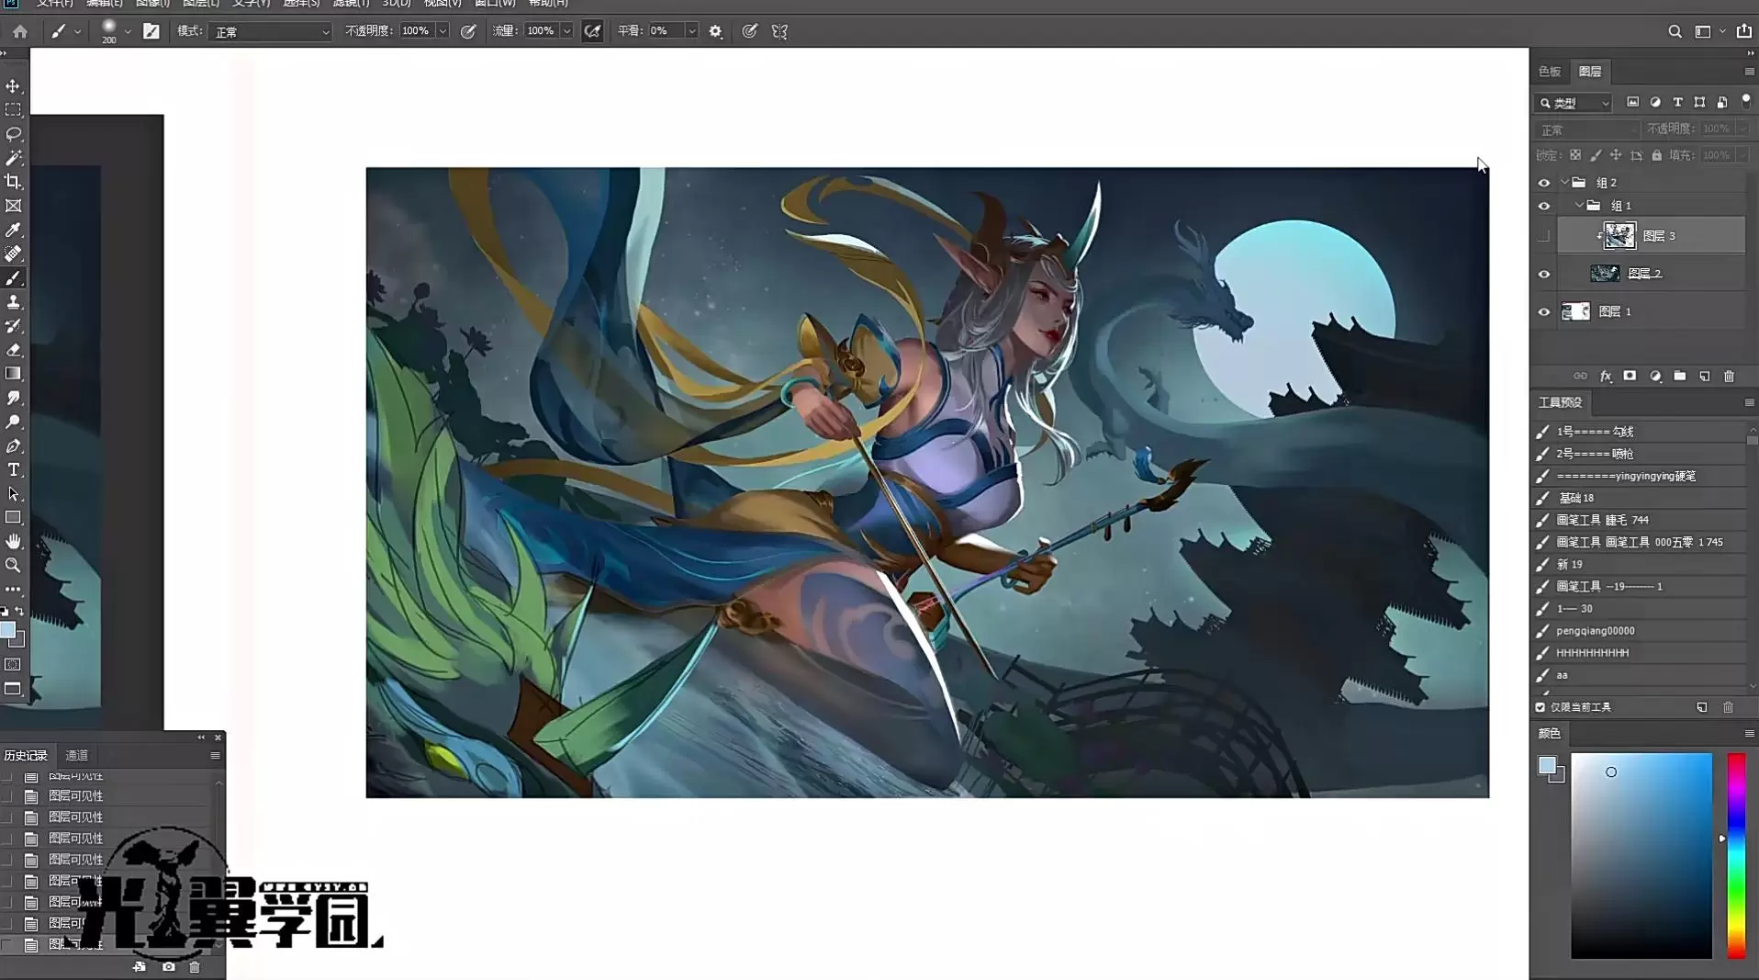Select the Crop tool

(x=13, y=182)
